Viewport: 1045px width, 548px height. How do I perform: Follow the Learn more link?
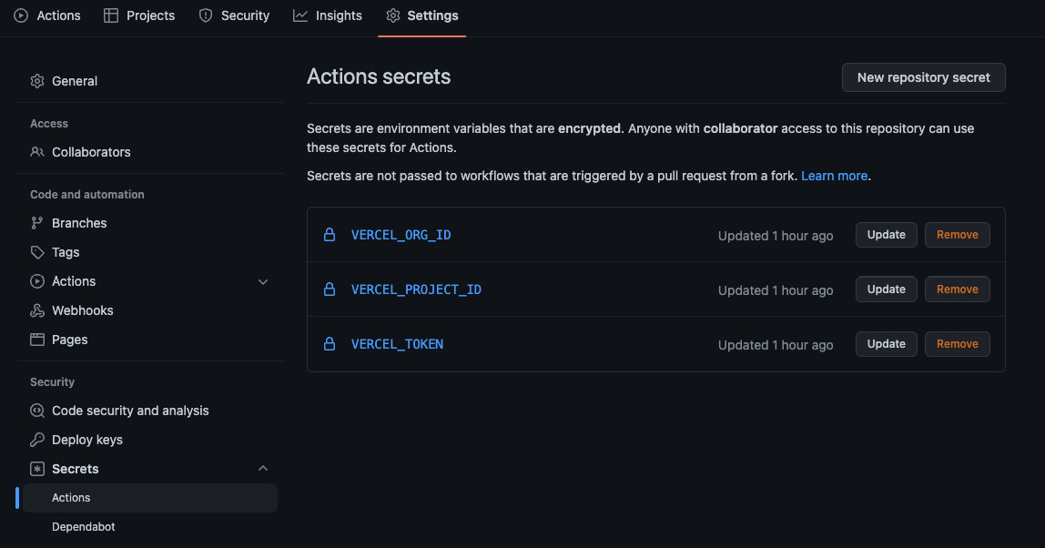point(834,176)
